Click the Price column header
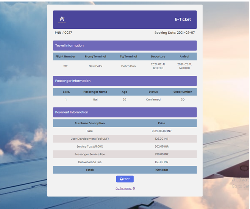This screenshot has height=209, width=250. point(161,123)
